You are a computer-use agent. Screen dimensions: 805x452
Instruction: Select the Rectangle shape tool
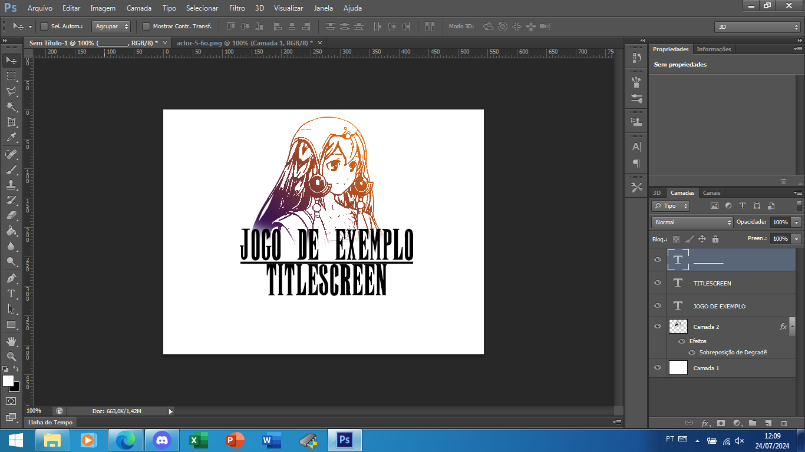coord(11,324)
